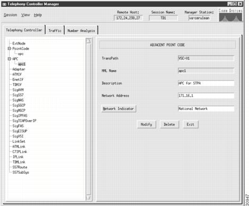Image resolution: width=249 pixels, height=206 pixels.
Task: Click the ADJACENT POINT CODE header
Action: click(x=167, y=45)
